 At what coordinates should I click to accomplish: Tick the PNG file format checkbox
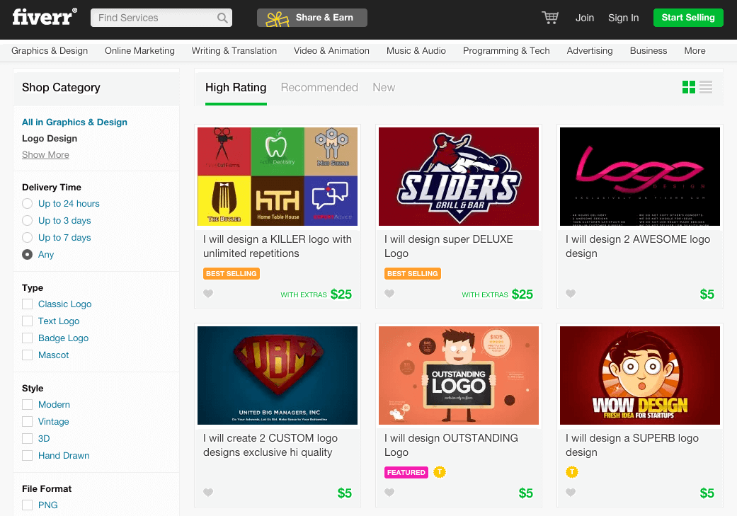point(28,505)
